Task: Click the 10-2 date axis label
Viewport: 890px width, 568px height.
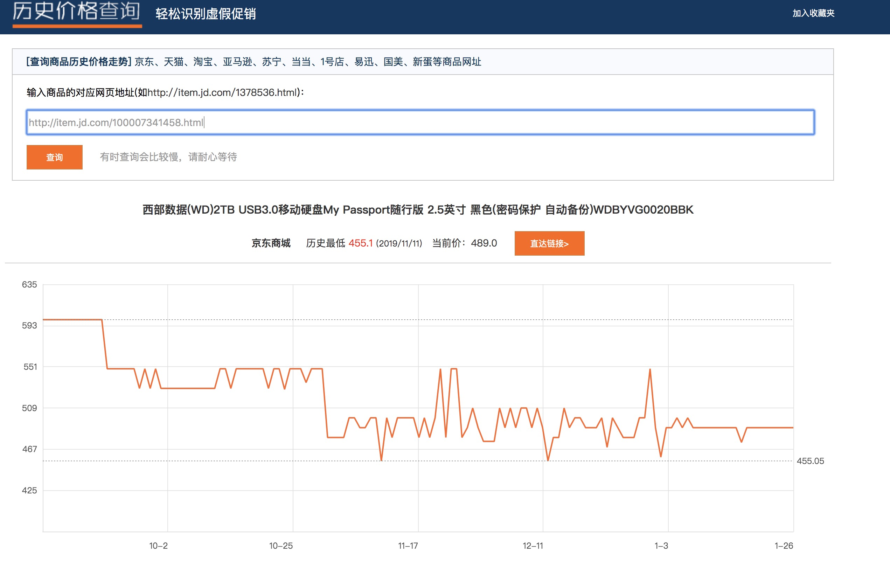Action: [x=158, y=546]
